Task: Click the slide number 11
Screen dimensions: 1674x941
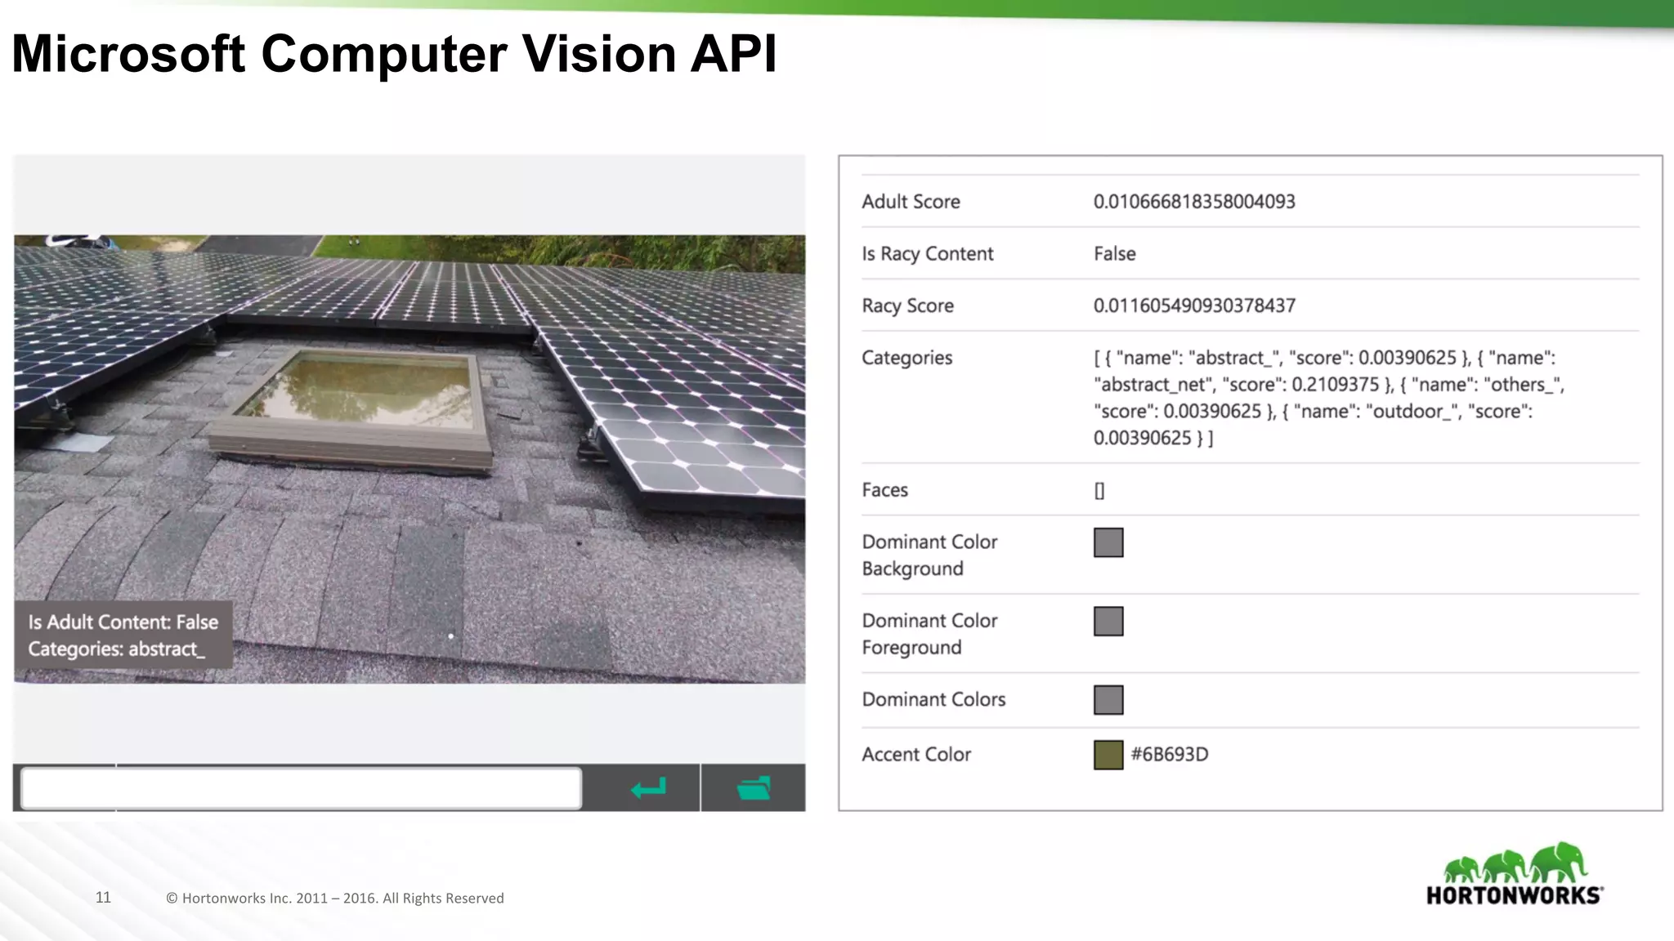Action: tap(103, 898)
